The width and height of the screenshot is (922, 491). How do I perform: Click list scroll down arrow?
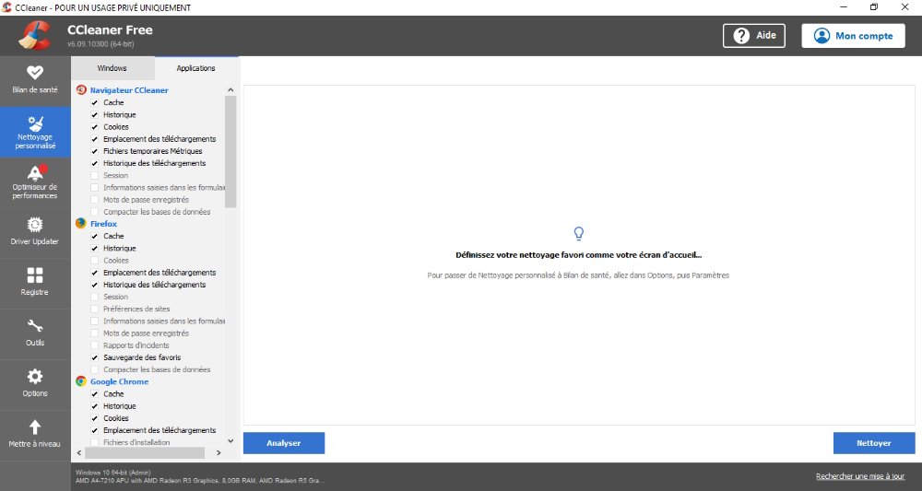[x=230, y=441]
